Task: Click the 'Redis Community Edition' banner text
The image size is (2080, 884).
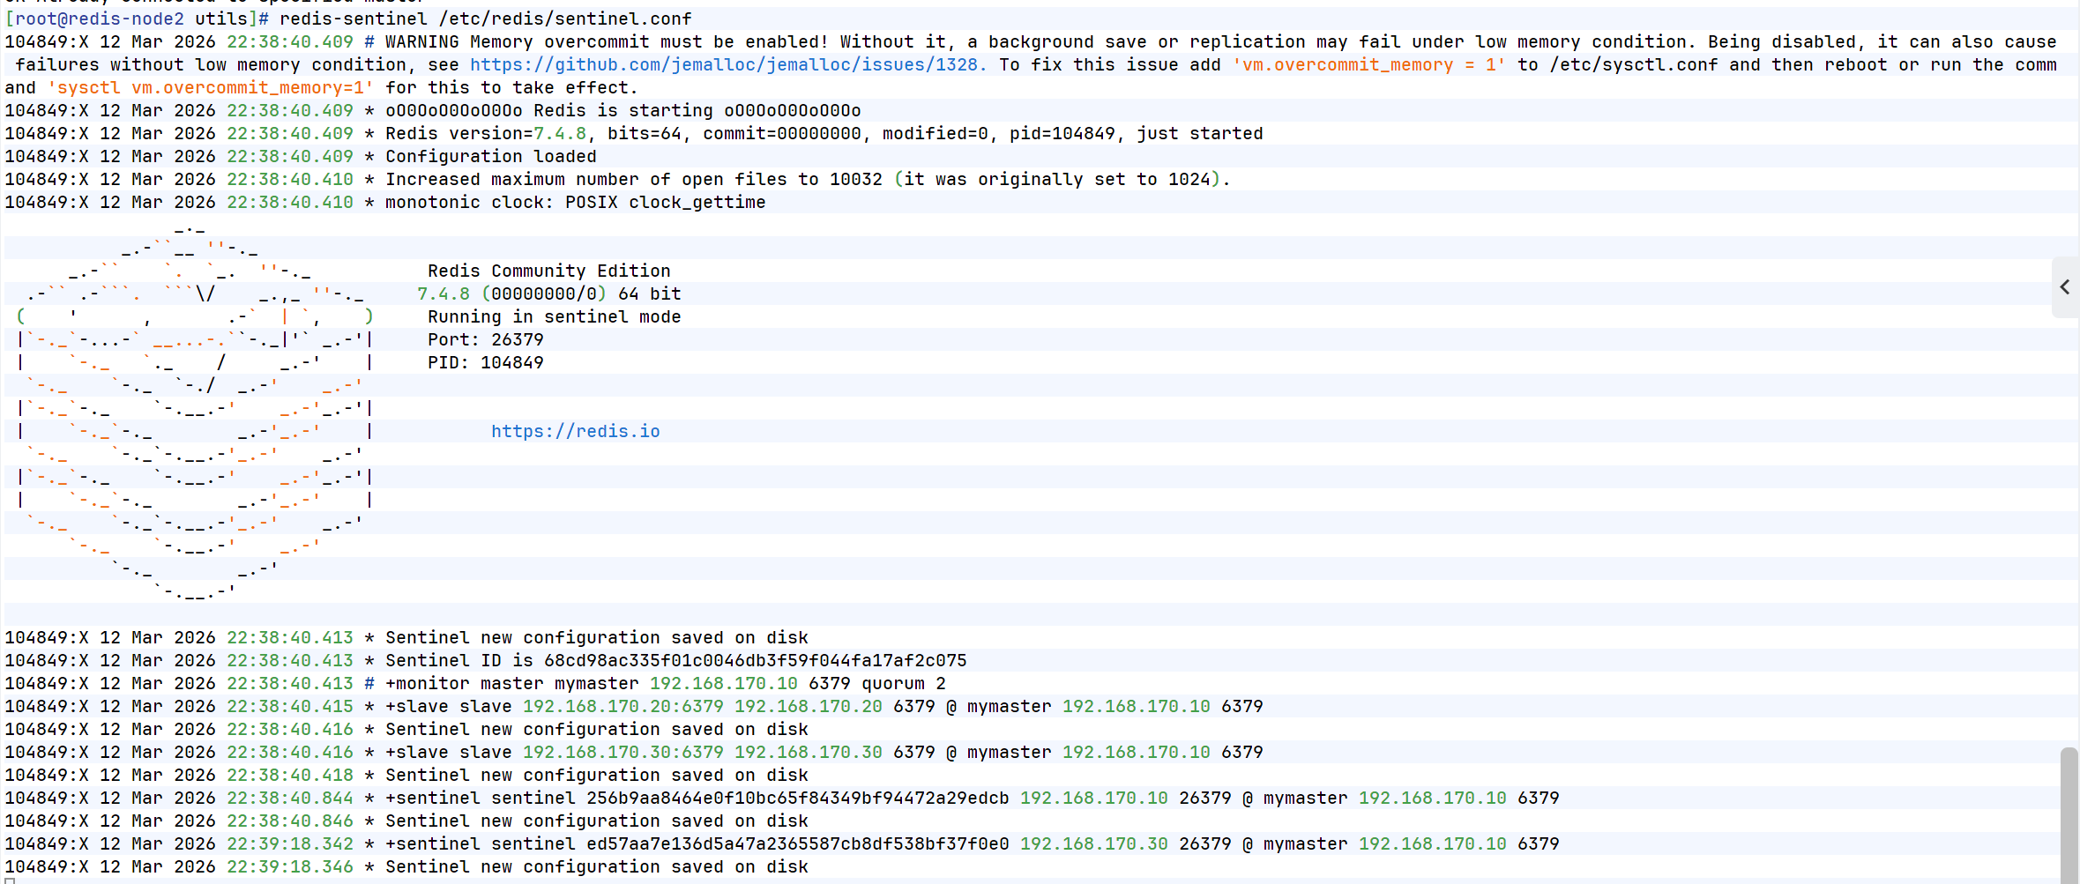Action: (549, 271)
